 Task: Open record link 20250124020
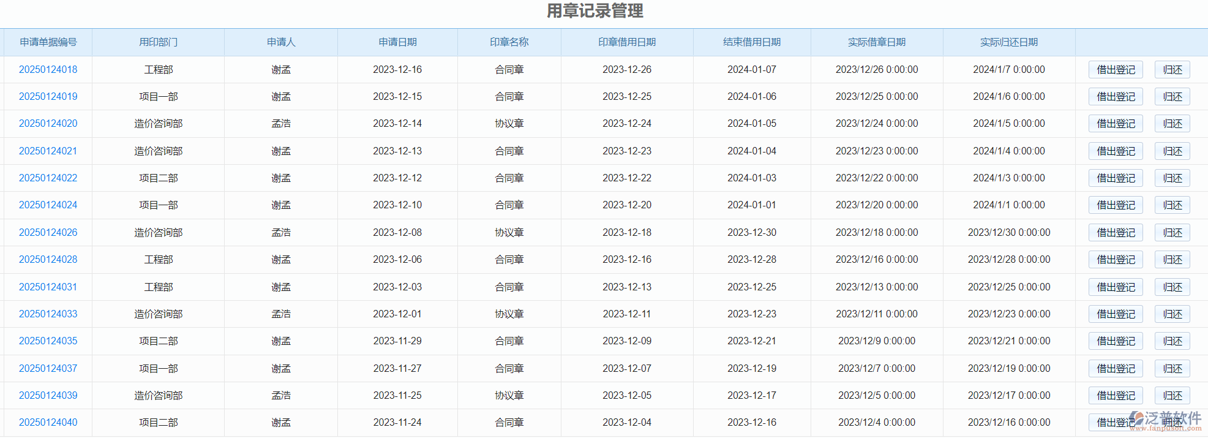pyautogui.click(x=48, y=124)
